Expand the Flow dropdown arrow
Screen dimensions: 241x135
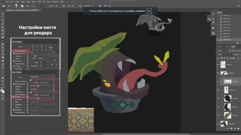point(76,6)
